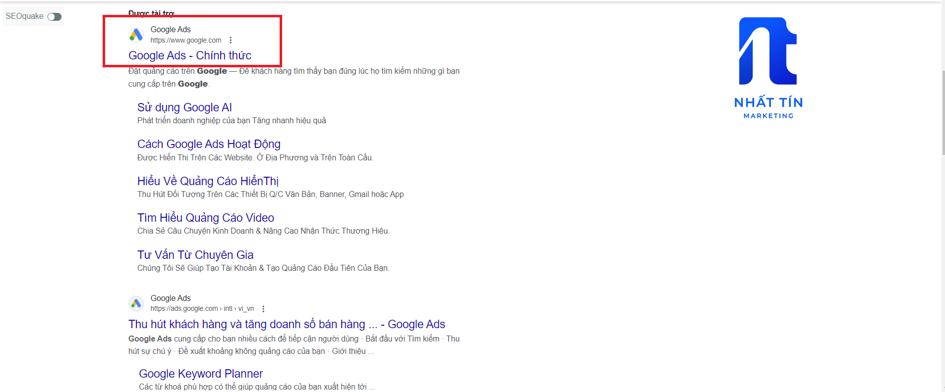Open "Sử dụng Google AI" sitelink
The image size is (945, 392).
184,107
